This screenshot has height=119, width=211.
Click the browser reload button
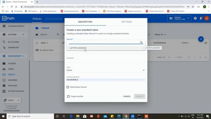click(12, 7)
